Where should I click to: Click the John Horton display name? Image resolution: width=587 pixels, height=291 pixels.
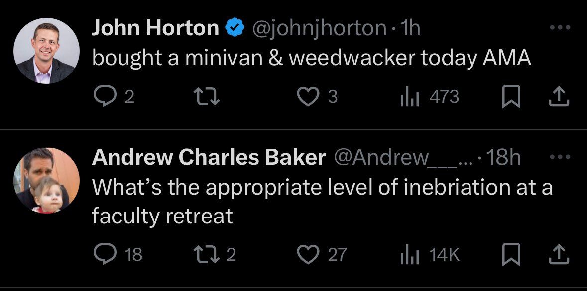tap(155, 29)
